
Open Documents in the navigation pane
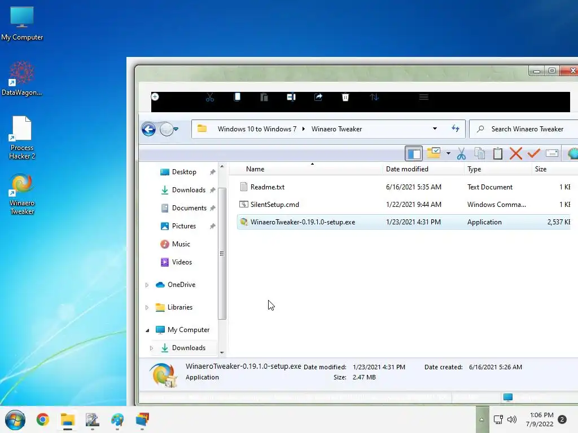pos(189,208)
